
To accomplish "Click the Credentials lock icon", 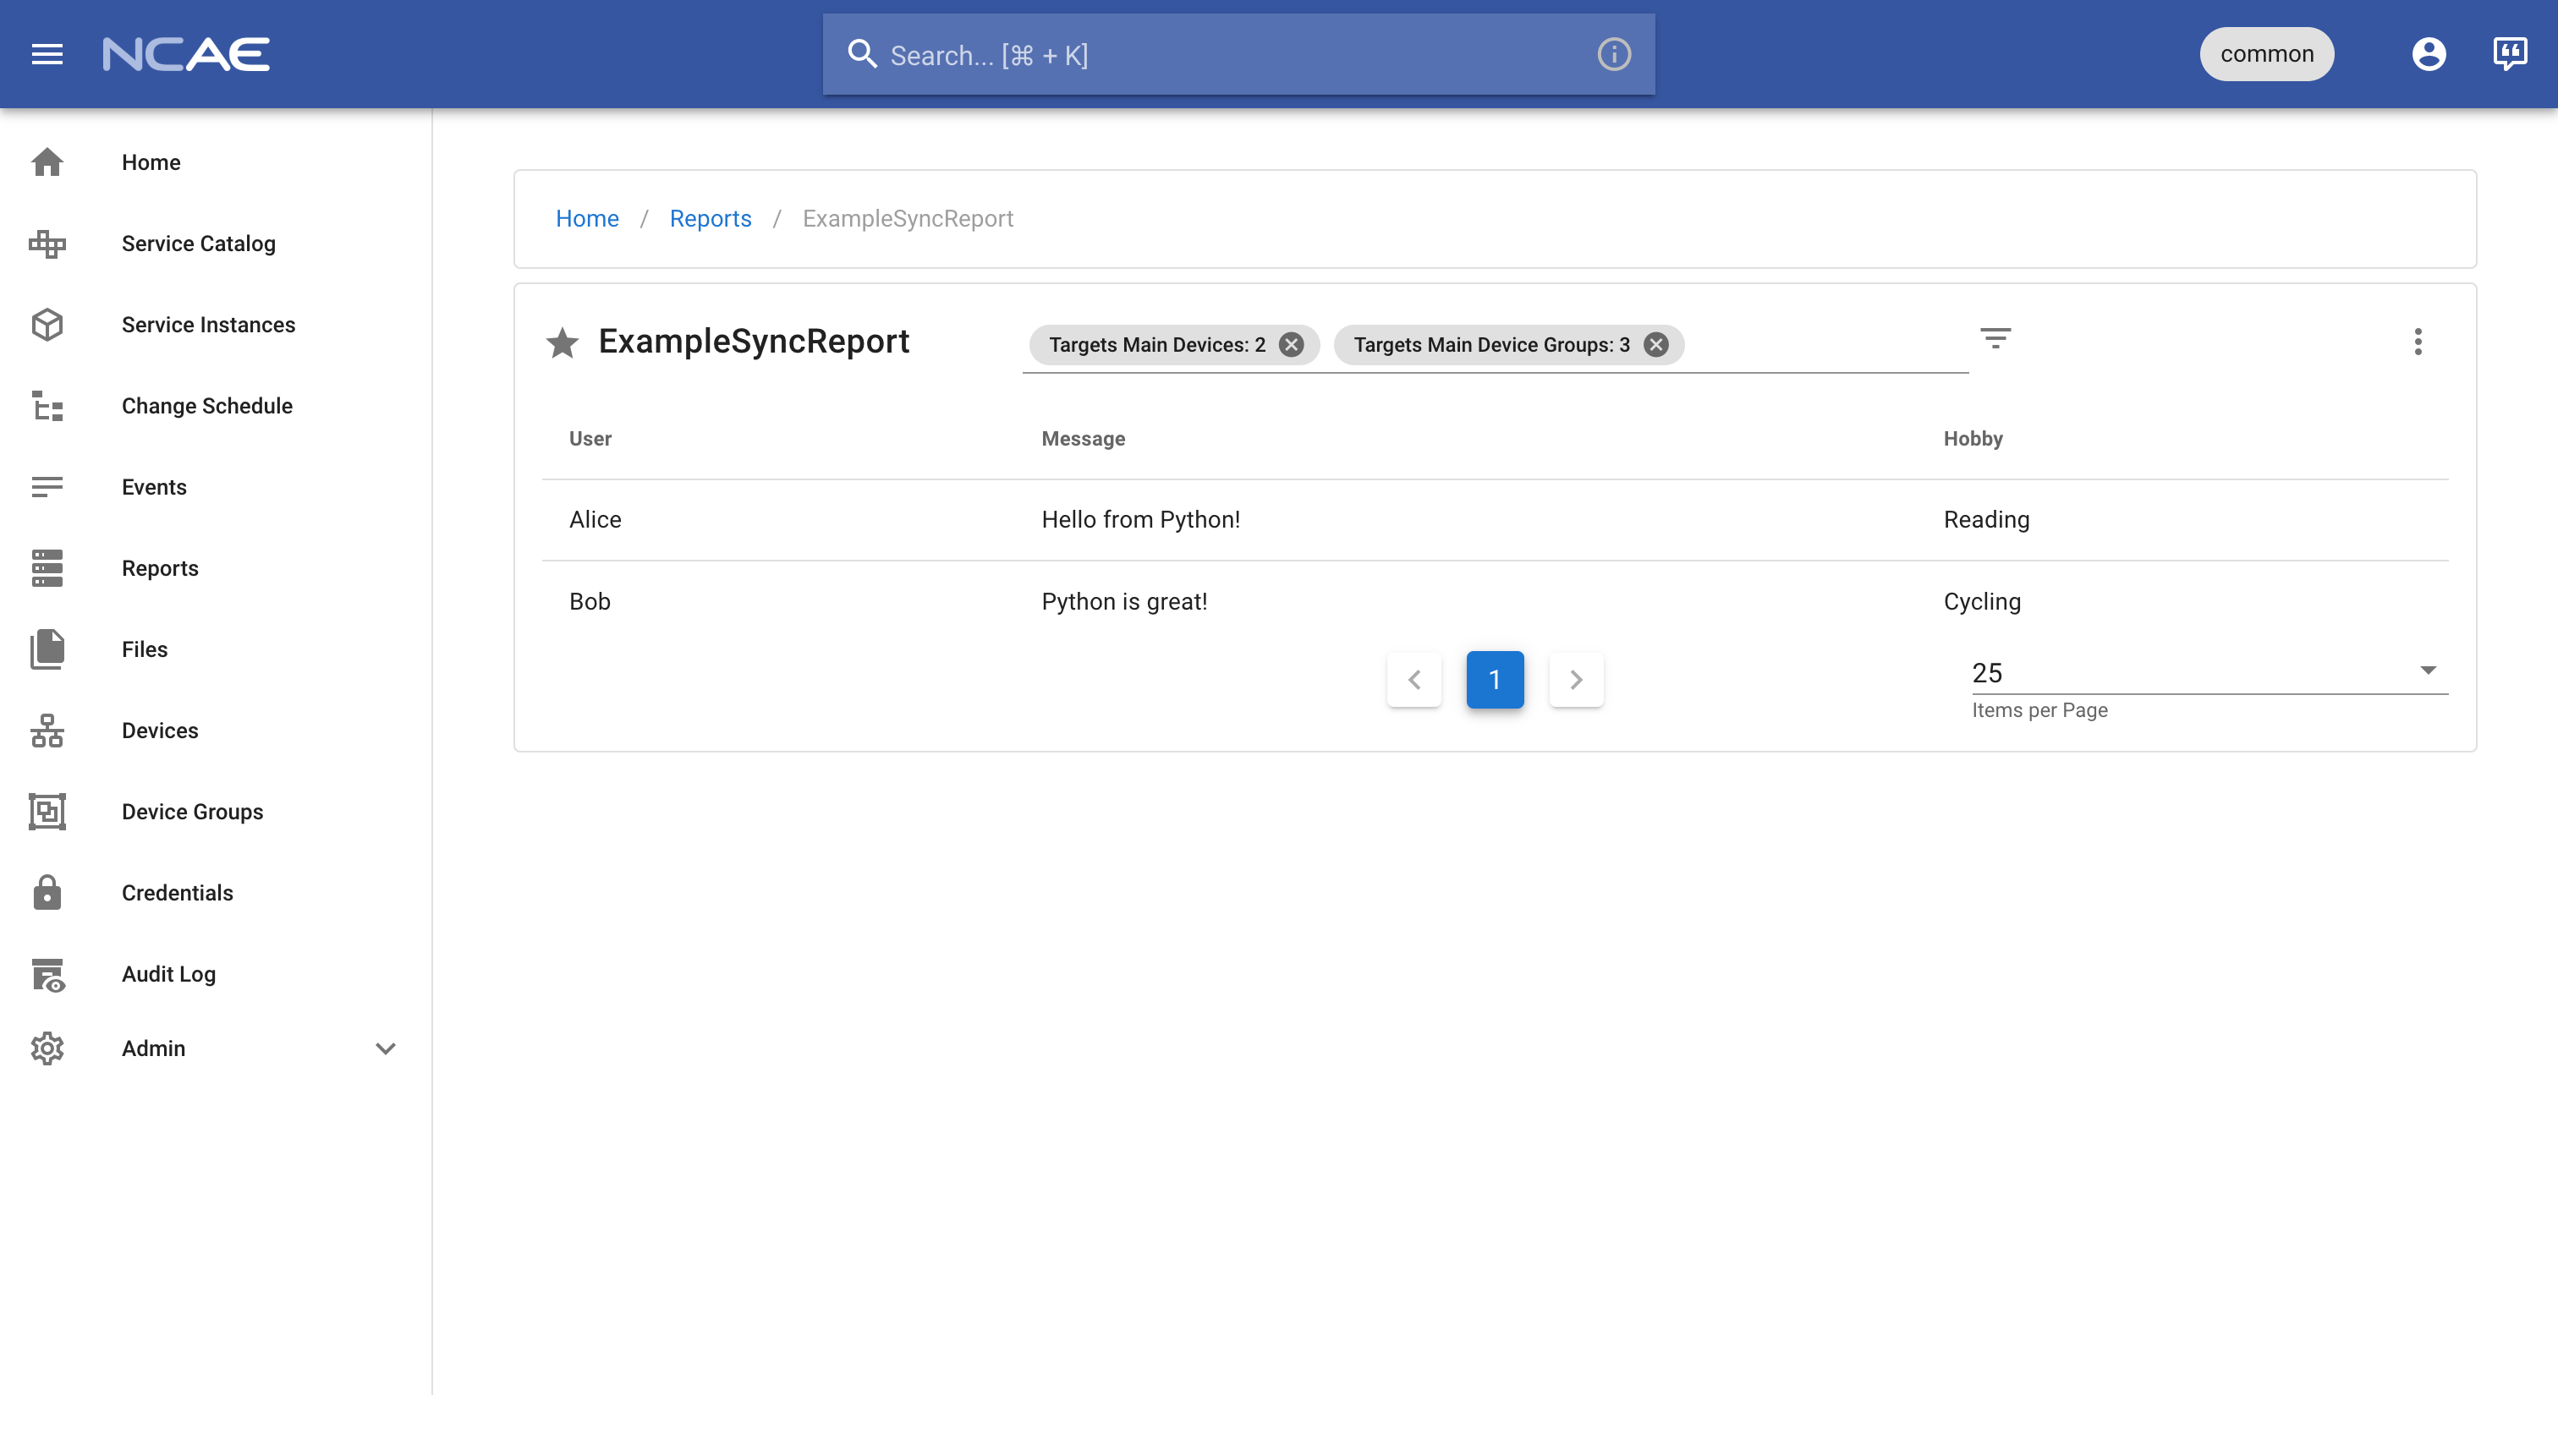I will point(47,892).
